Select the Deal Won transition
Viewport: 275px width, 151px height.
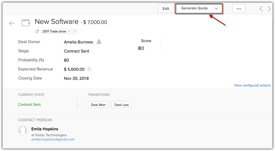(x=98, y=105)
